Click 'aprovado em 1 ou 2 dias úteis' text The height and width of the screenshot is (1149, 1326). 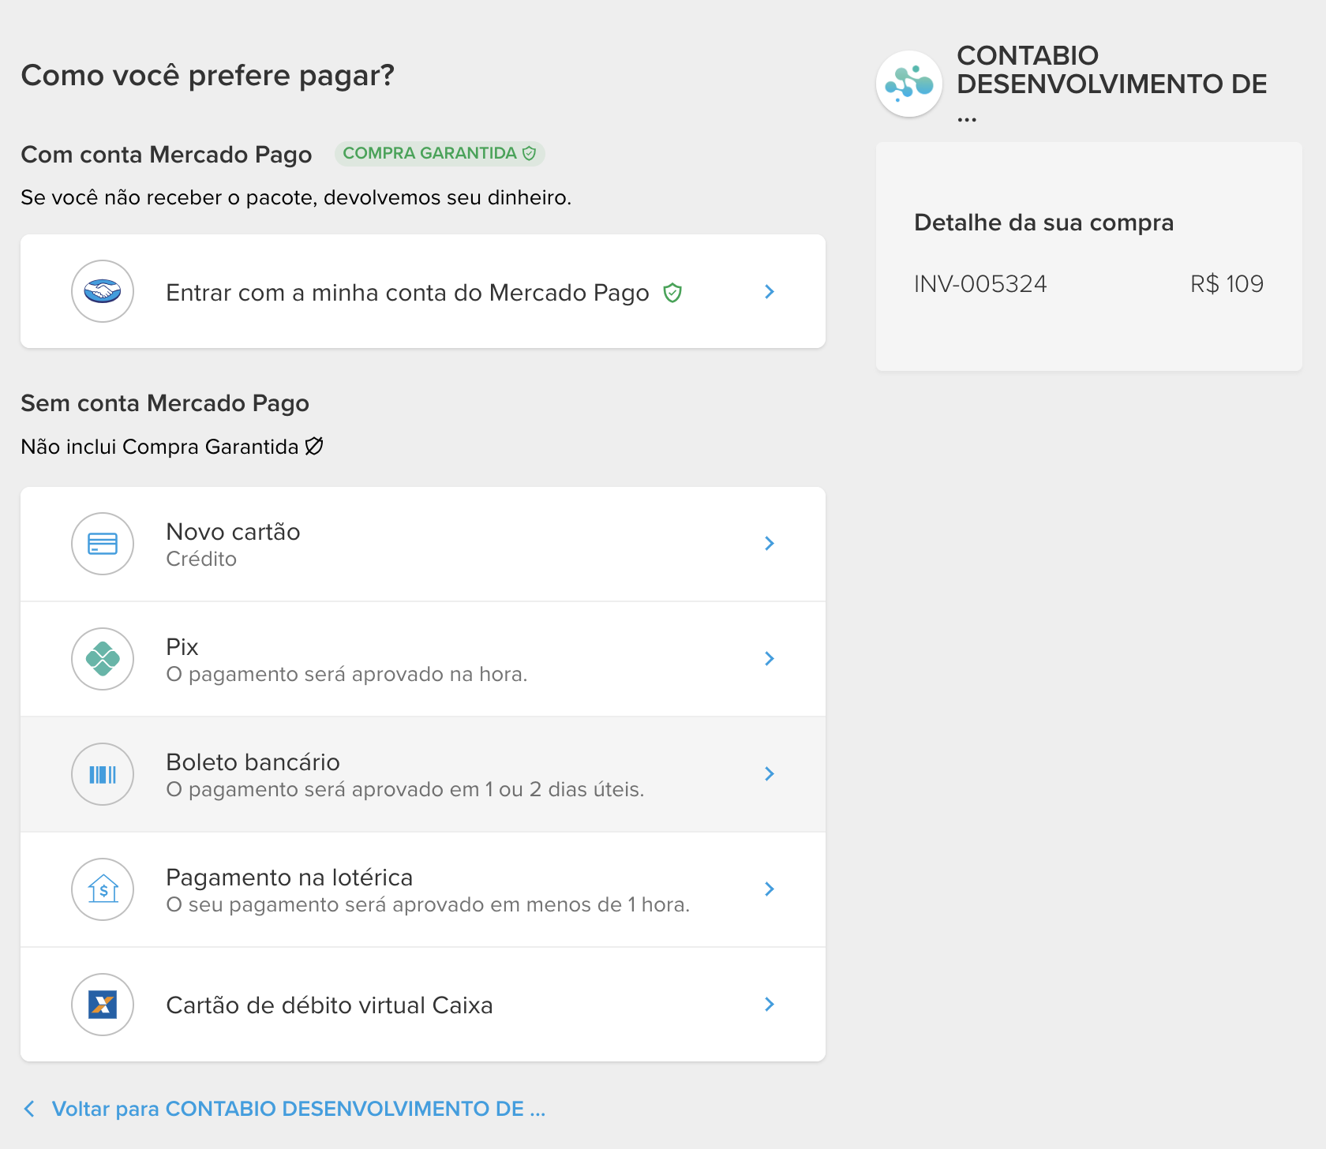point(497,790)
